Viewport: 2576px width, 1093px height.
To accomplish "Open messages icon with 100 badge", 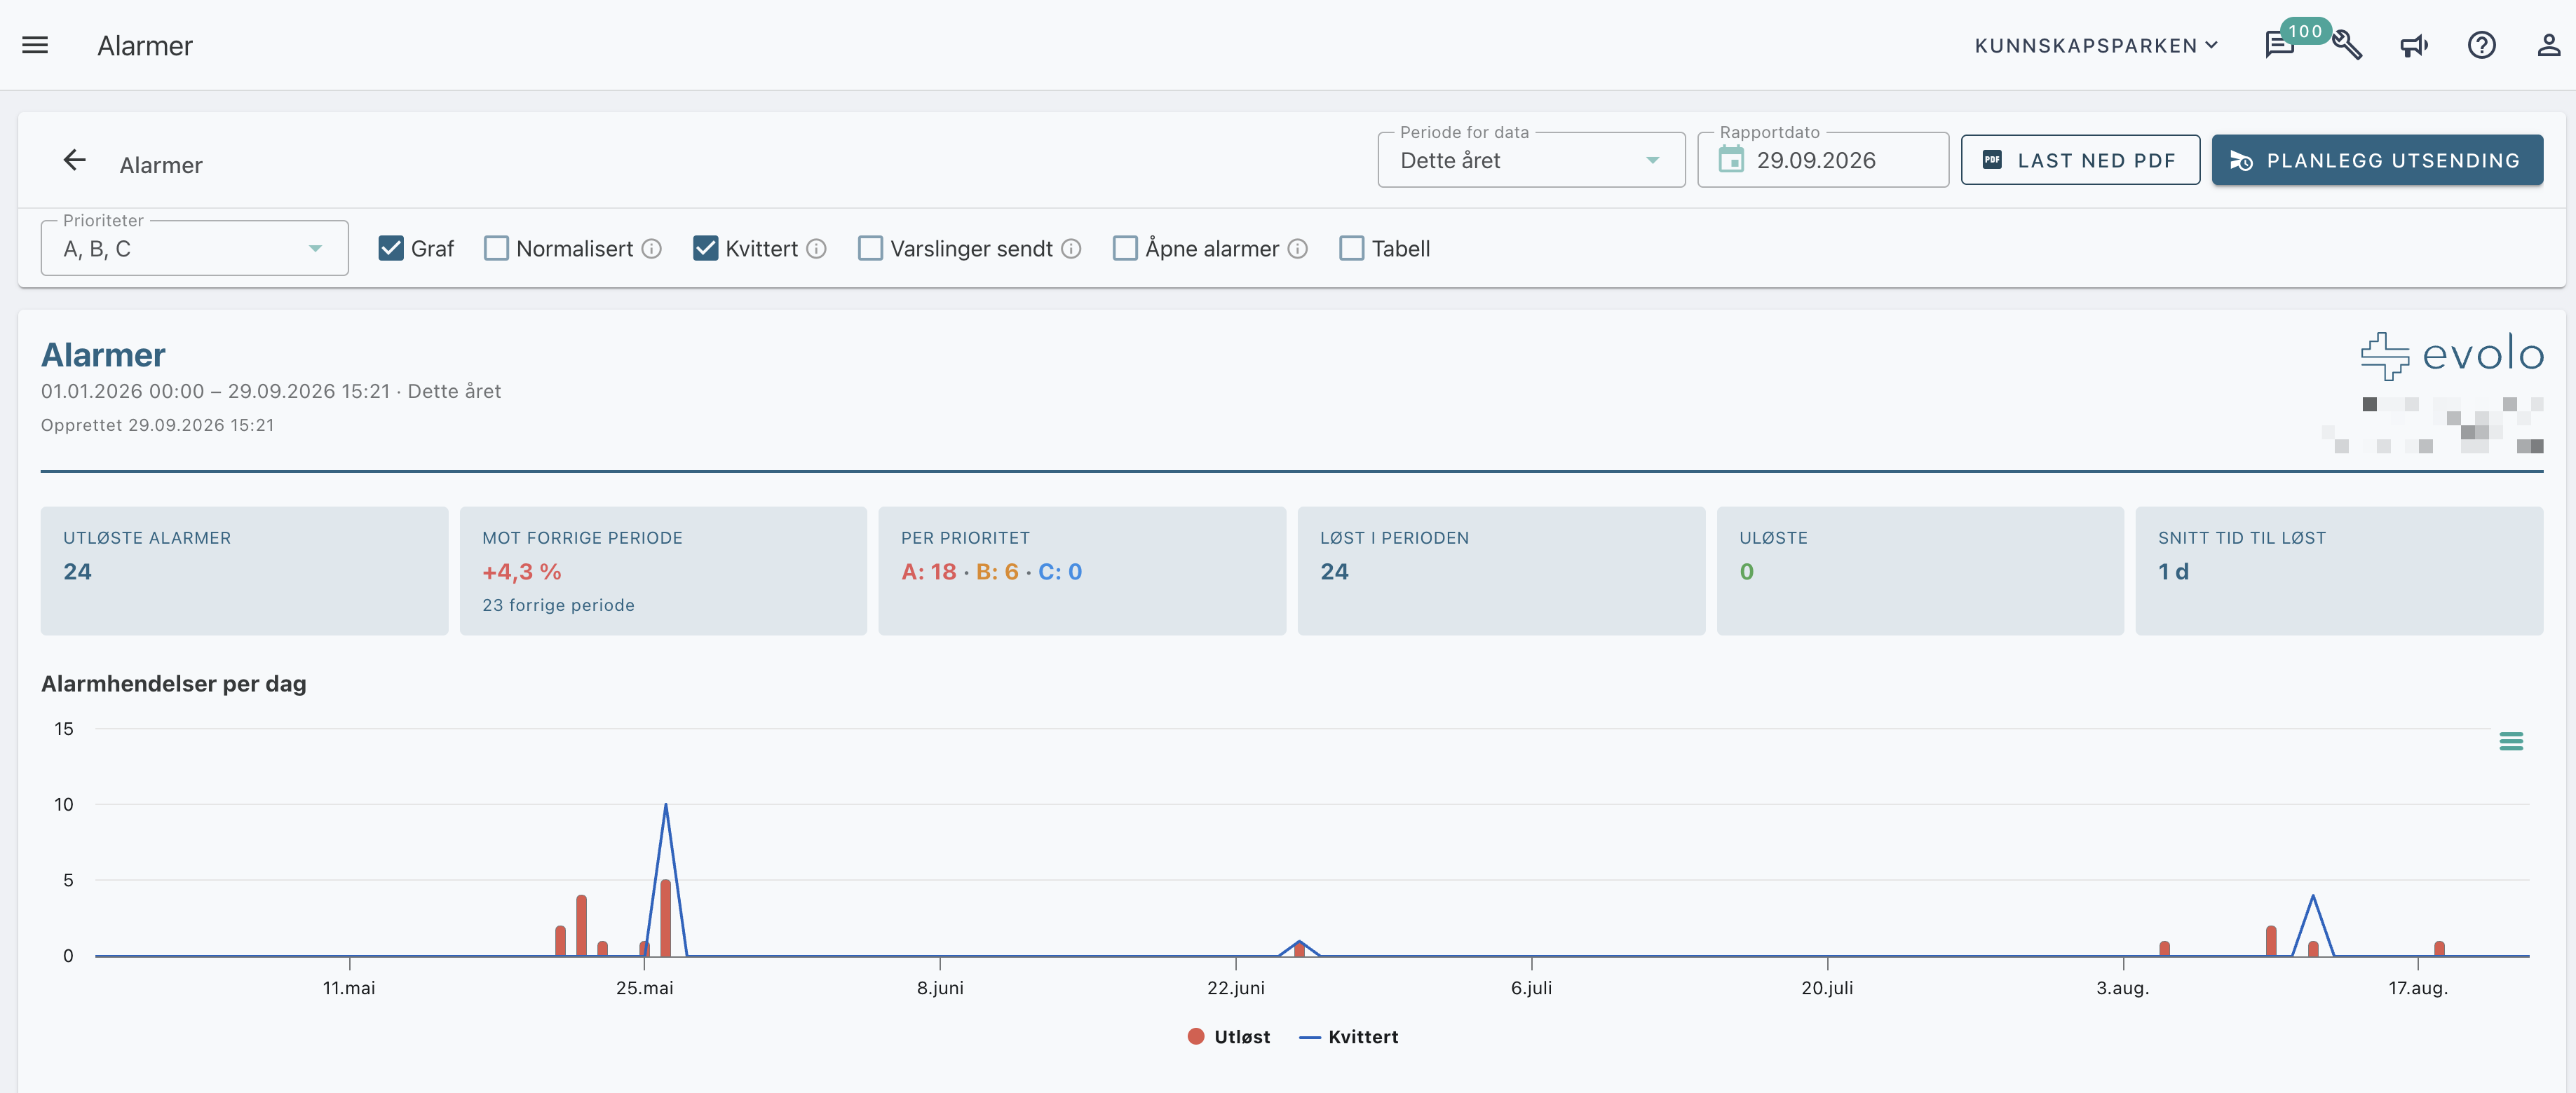I will coord(2280,45).
